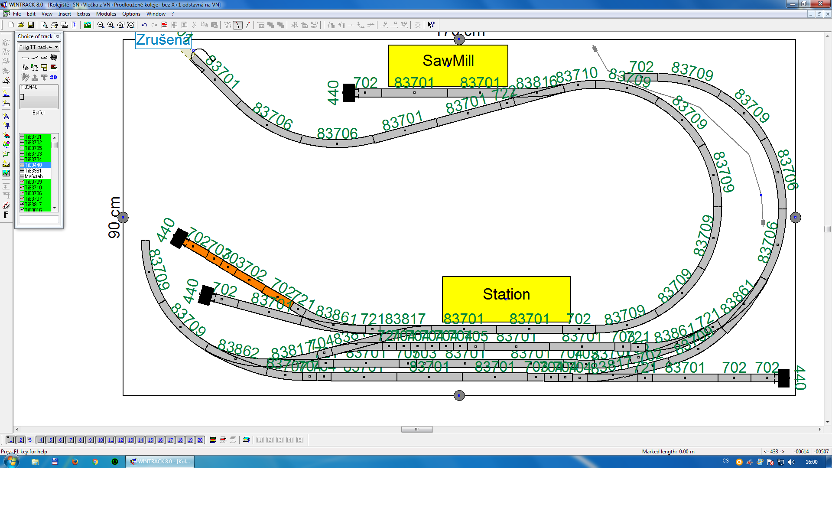Toggle layer 20 button
The image size is (832, 521).
pyautogui.click(x=200, y=440)
